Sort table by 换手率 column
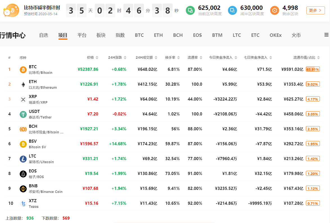Image resolution: width=330 pixels, height=223 pixels. pos(172,57)
